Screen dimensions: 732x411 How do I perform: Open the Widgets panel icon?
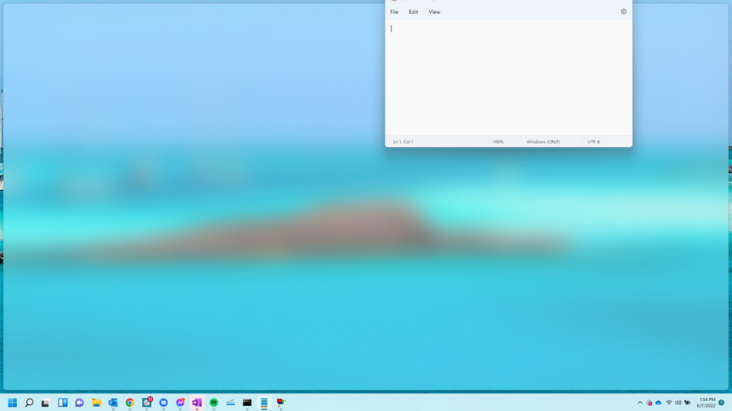coord(62,403)
